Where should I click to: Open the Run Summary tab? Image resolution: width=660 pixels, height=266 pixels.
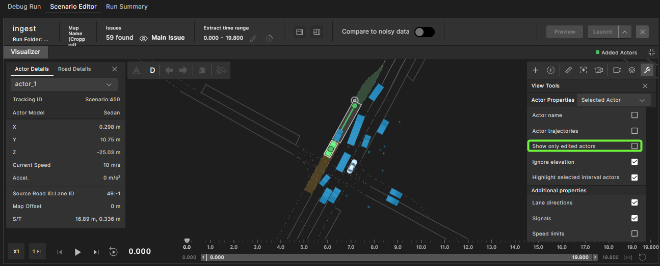click(127, 7)
